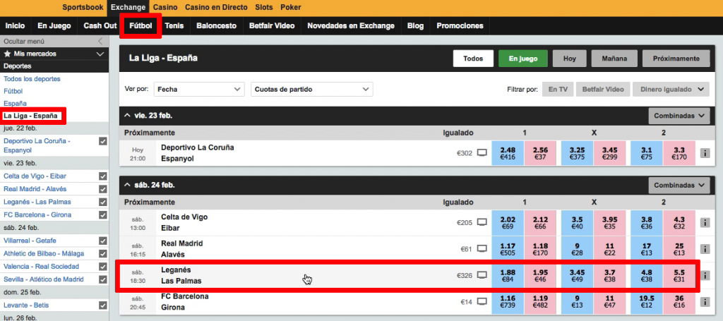Viewport: 723px width, 321px height.
Task: Click the TV icon for Leganés match
Action: click(482, 275)
